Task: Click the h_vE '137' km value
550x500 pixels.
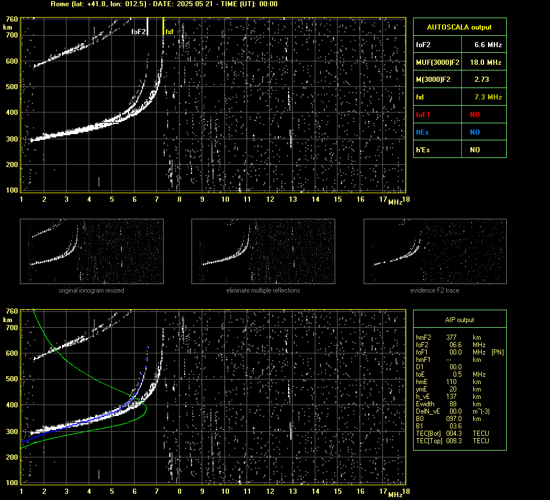Action: pos(451,396)
